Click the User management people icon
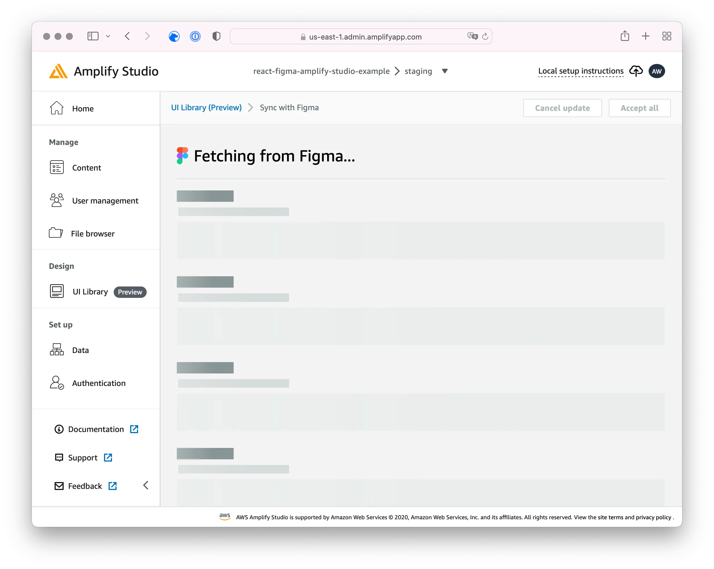Screen dimensions: 714x569 pyautogui.click(x=56, y=200)
